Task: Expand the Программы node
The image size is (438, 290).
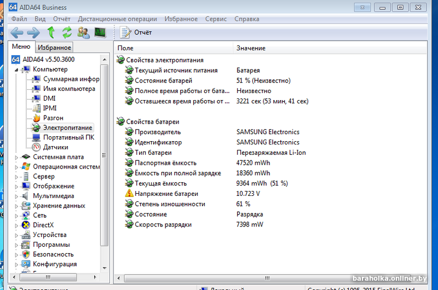Action: click(x=16, y=245)
